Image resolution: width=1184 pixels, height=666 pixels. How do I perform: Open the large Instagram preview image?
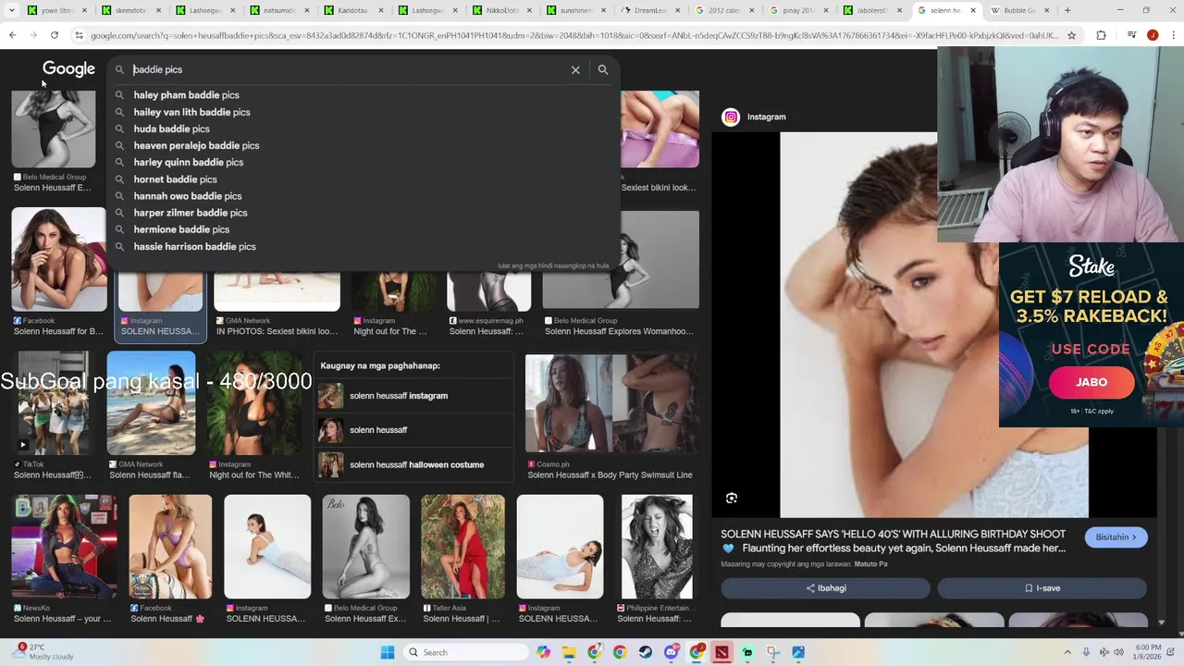click(x=934, y=325)
